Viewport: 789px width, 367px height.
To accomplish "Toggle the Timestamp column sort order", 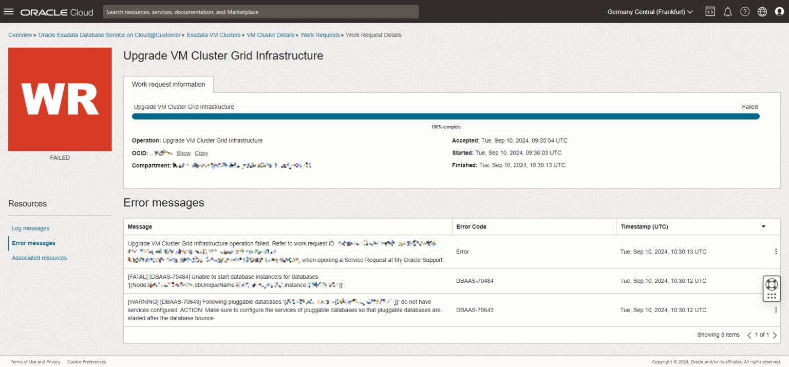I will 763,226.
